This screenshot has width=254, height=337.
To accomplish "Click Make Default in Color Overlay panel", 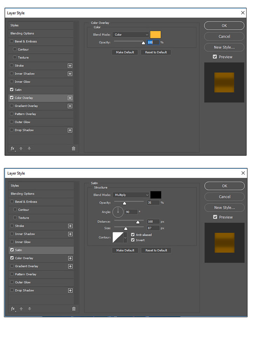I will pyautogui.click(x=125, y=52).
